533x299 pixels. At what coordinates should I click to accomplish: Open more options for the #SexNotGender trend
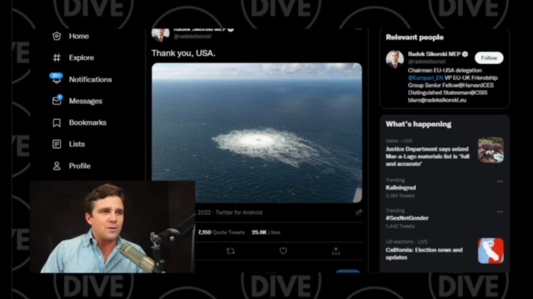500,212
